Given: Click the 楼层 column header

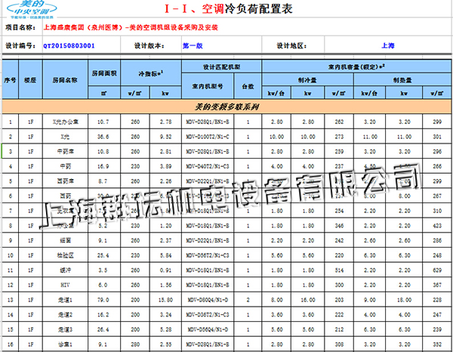Looking at the screenshot, I should click(x=30, y=80).
